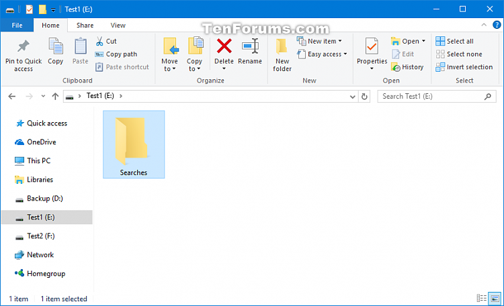Viewport: 504px width, 306px height.
Task: Click the Edit button in Open group
Action: click(403, 54)
